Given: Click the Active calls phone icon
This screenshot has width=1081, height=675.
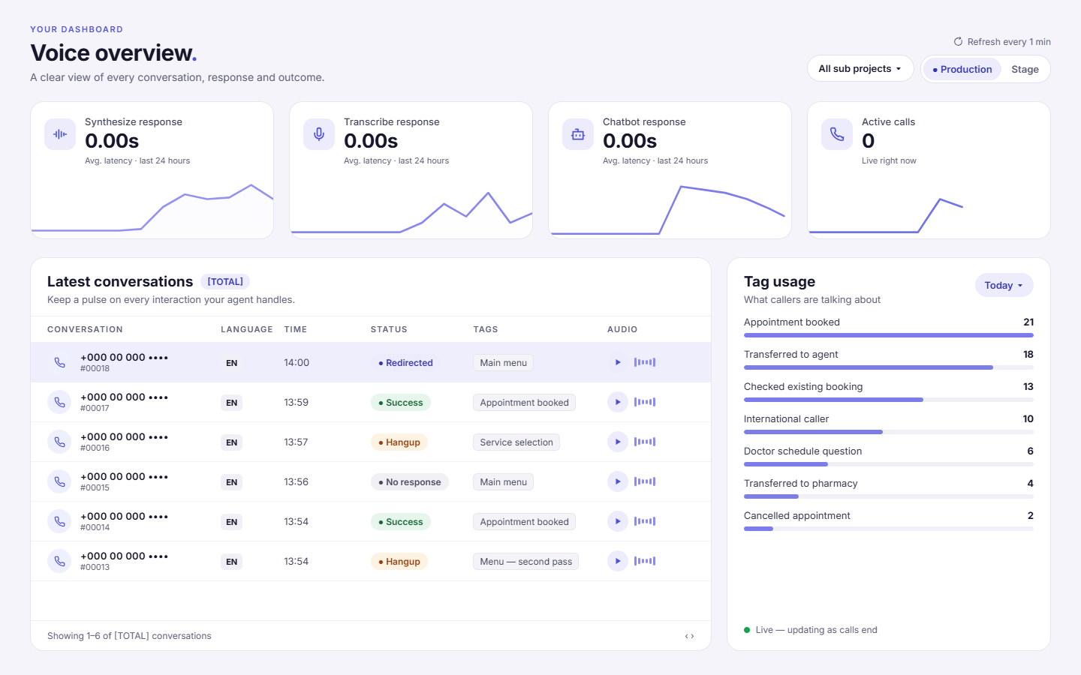Looking at the screenshot, I should point(837,134).
